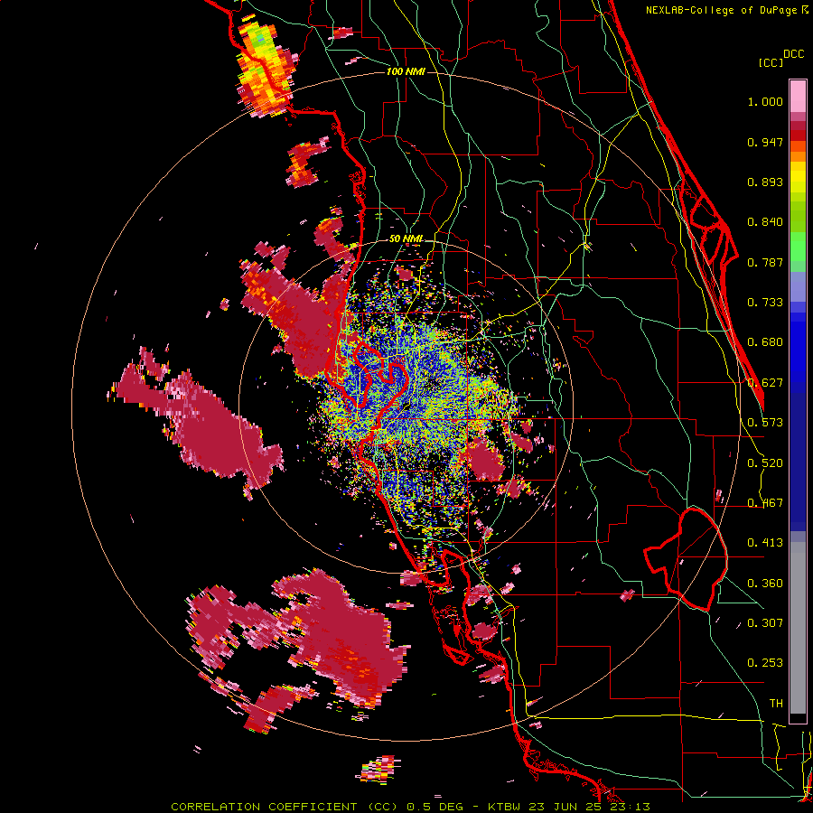Image resolution: width=813 pixels, height=813 pixels.
Task: Click the 0.307 legend value
Action: tap(765, 623)
